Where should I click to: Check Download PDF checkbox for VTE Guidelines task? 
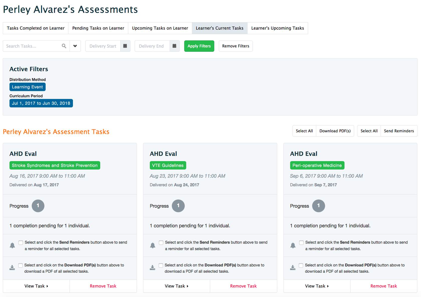161,265
